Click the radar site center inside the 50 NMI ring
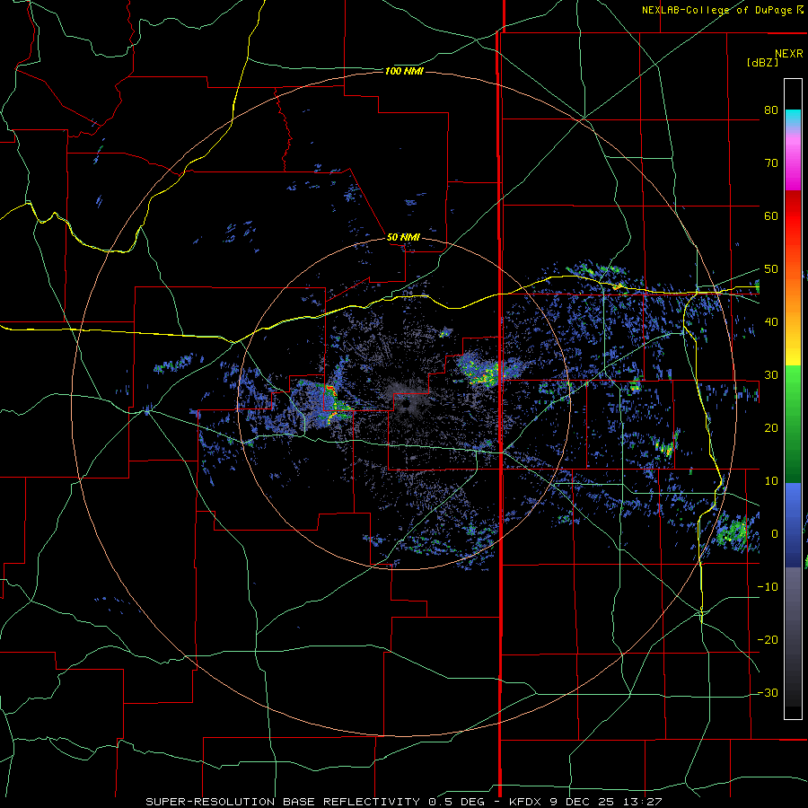This screenshot has height=808, width=808. coord(405,403)
